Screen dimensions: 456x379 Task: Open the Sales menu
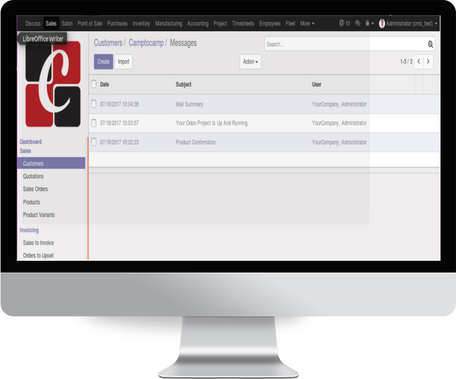pos(51,24)
